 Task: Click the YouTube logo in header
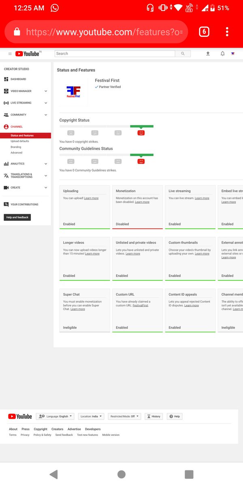(x=28, y=54)
